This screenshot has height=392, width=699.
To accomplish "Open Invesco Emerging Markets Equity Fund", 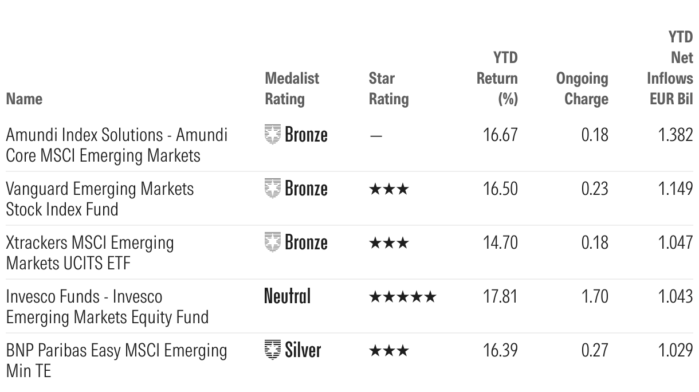I will [107, 307].
